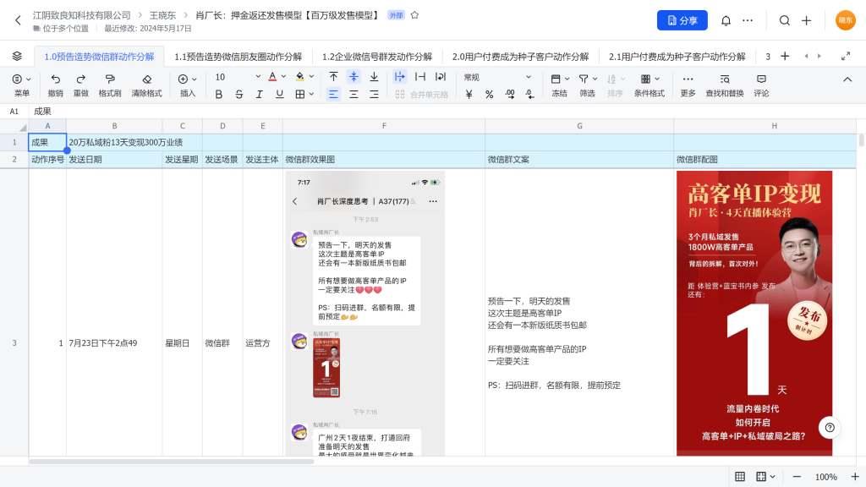
Task: Pick the red font color A swatch
Action: pos(272,77)
